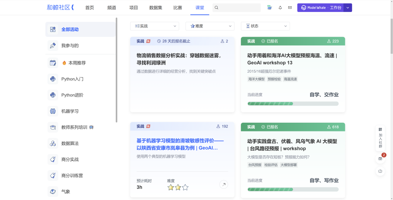393x200 pixels.
Task: Select 全部活动 in the sidebar
Action: pyautogui.click(x=80, y=29)
